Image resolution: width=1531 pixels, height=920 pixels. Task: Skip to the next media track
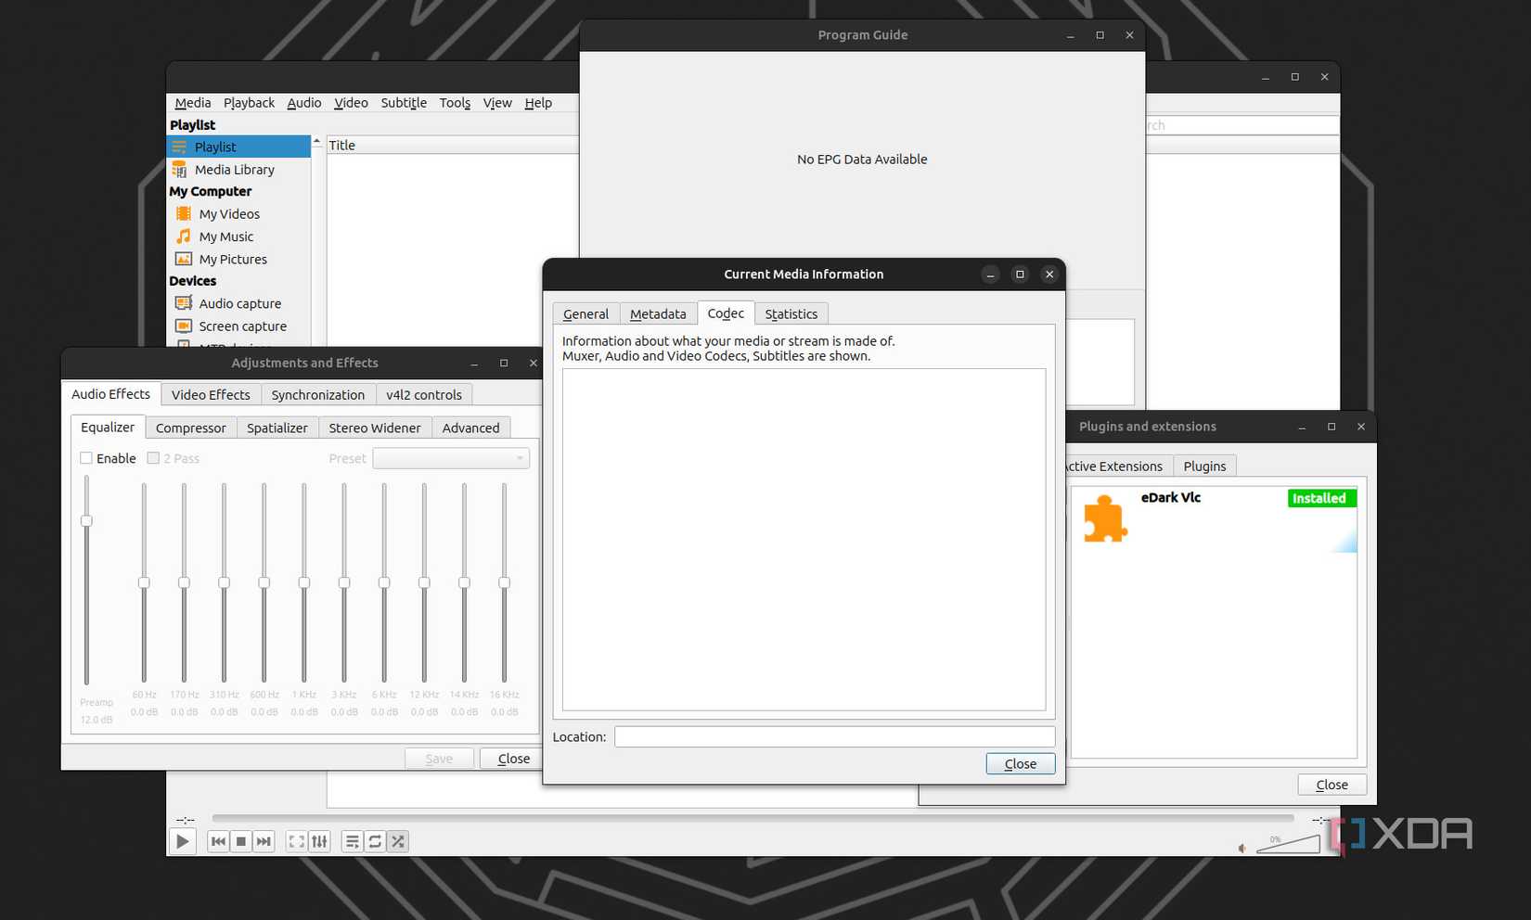point(264,841)
